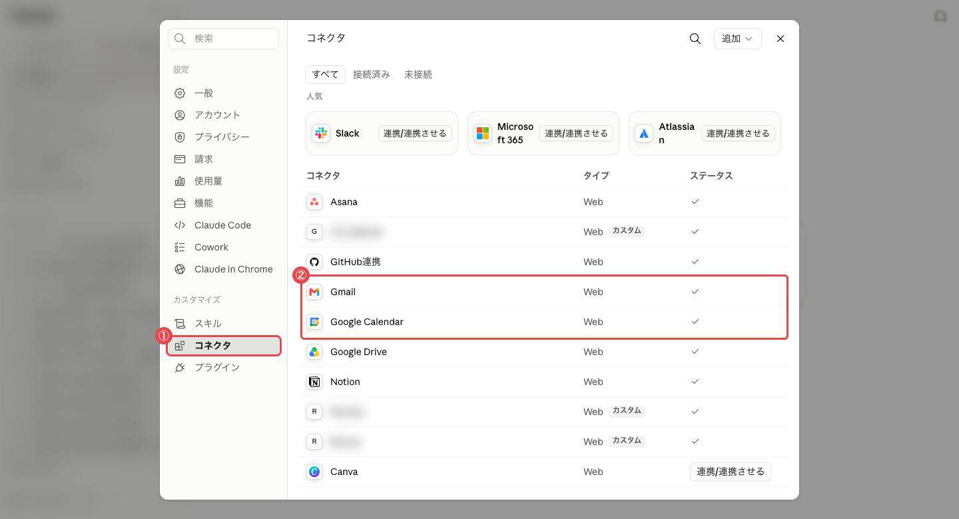Viewport: 959px width, 519px height.
Task: Click the Gmail envelope icon
Action: (x=314, y=292)
